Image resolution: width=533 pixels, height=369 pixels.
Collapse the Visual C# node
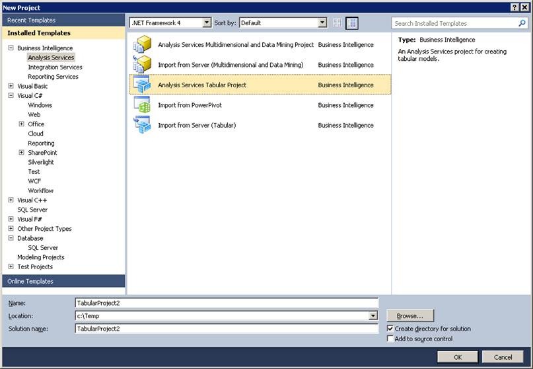coord(11,95)
